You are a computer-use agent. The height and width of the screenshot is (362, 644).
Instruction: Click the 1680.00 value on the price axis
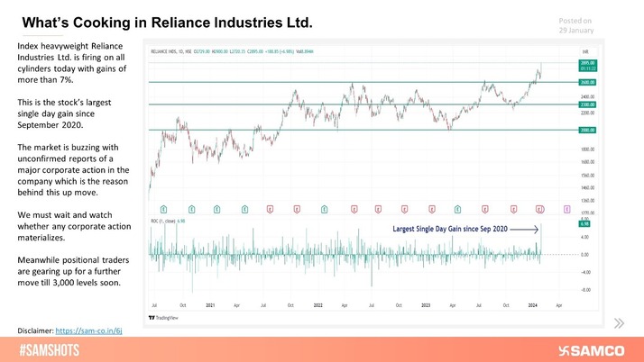[587, 162]
